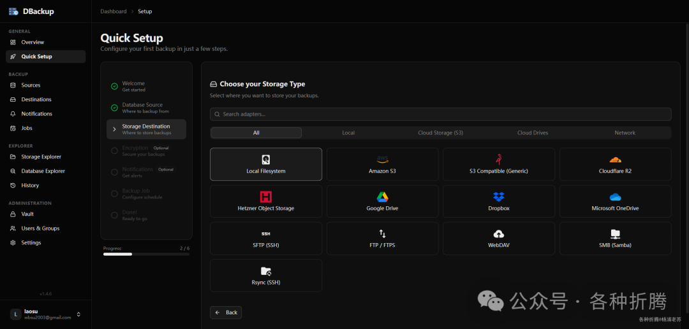Click the SFTP SSH icon
The width and height of the screenshot is (689, 329).
tap(266, 234)
